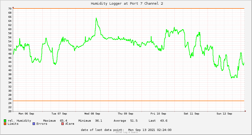Screen dimensions: 252x135
Task: Click the y-axis arrowhead at top
Action: pyautogui.click(x=13, y=7)
